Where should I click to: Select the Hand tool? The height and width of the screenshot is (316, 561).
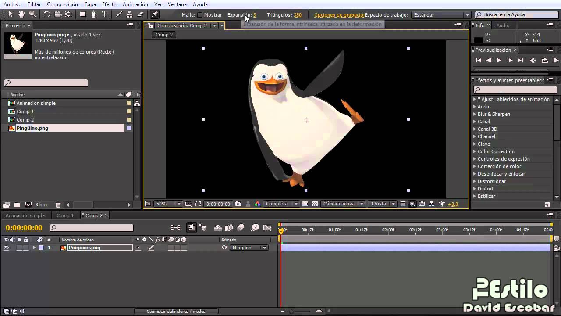(21, 14)
